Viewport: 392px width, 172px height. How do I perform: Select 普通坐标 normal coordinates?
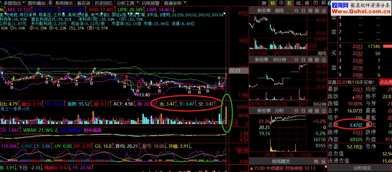173,3
